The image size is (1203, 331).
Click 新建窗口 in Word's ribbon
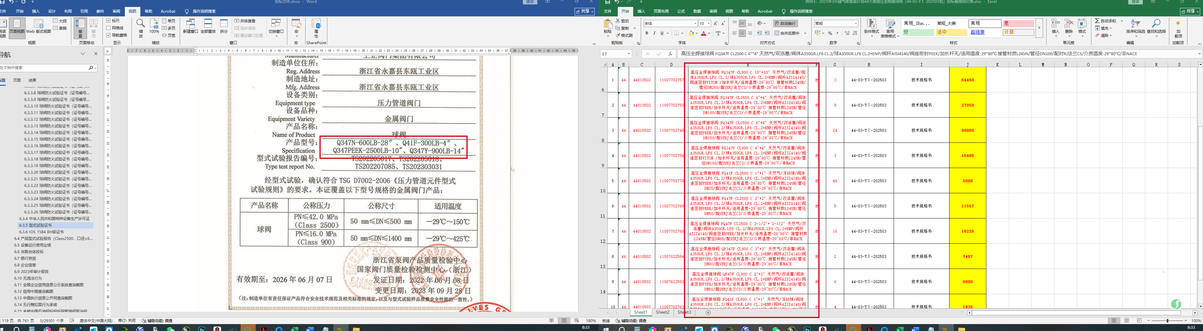click(x=190, y=26)
